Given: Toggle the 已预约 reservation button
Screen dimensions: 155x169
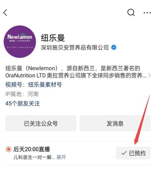Looking at the screenshot, I should 133,153.
